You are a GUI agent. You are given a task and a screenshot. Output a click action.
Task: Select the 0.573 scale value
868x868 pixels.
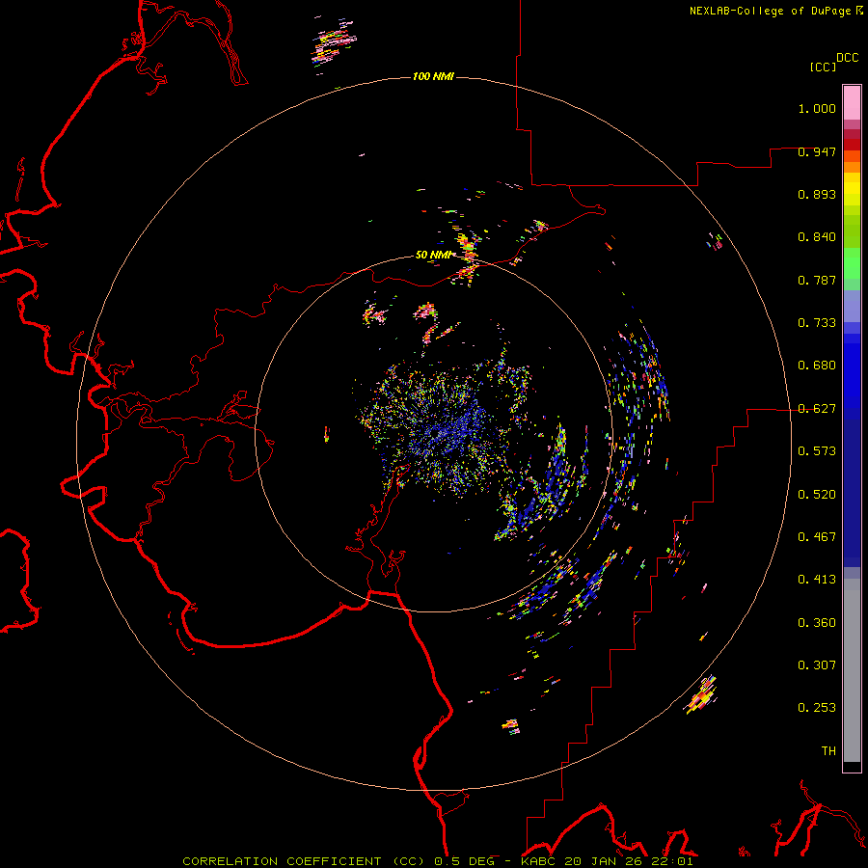[x=817, y=451]
